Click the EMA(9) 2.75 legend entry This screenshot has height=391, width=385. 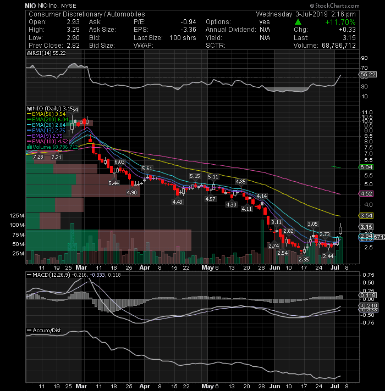click(45, 136)
